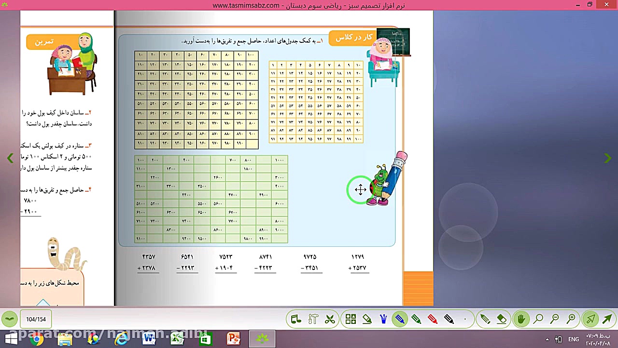The width and height of the screenshot is (618, 348).
Task: Open the pen holder cup tool
Action: (x=383, y=319)
